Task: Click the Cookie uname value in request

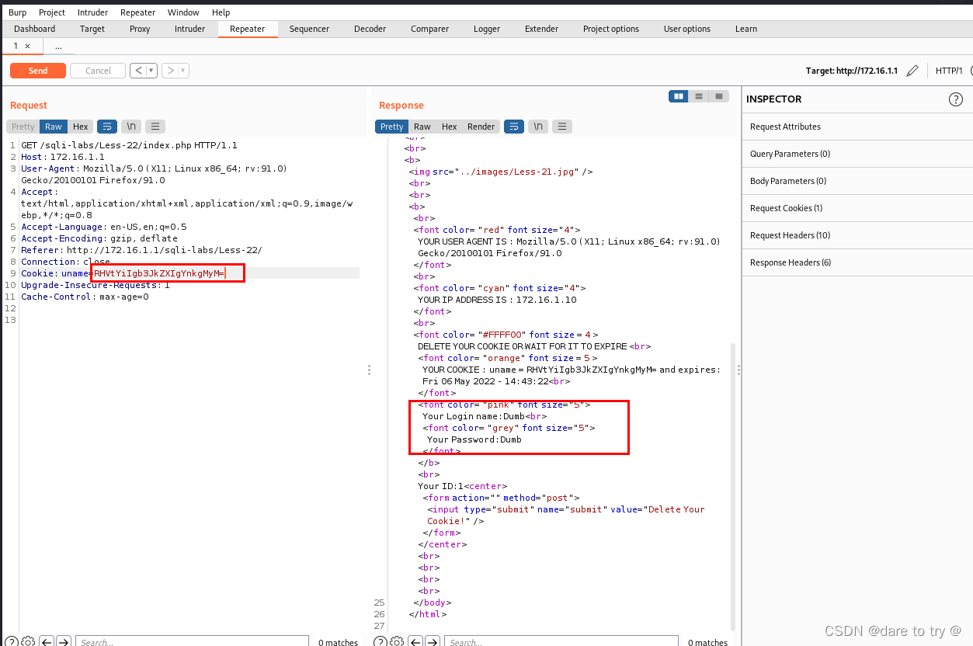Action: click(x=159, y=273)
